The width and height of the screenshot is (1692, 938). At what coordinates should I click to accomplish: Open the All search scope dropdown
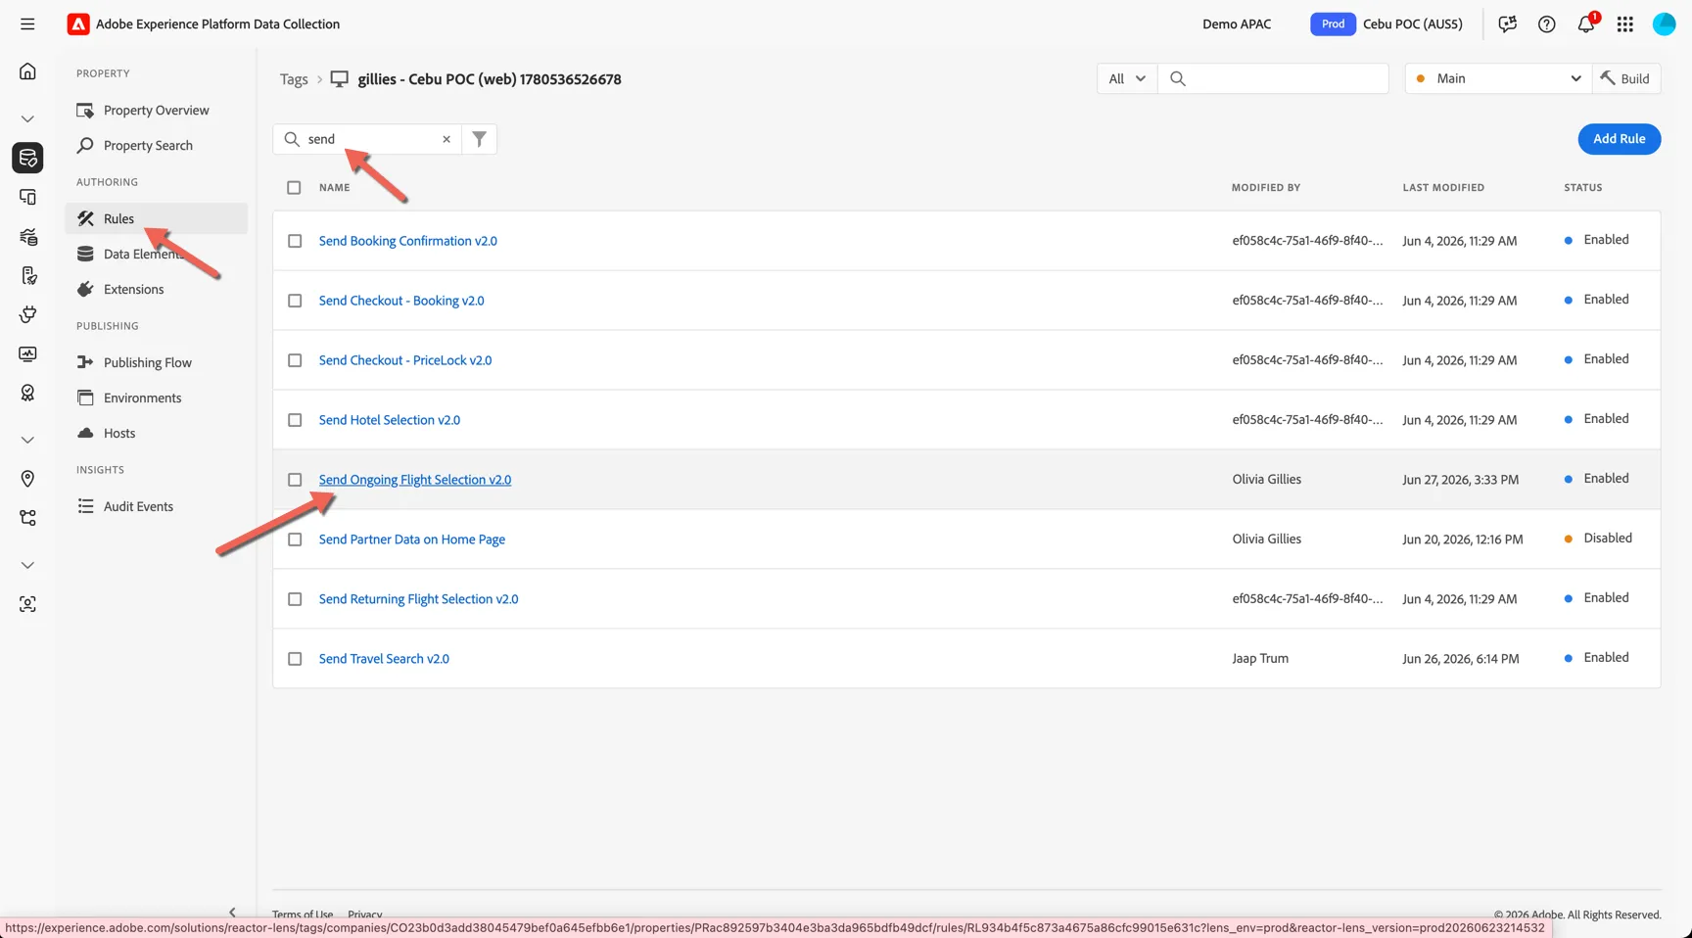pyautogui.click(x=1127, y=78)
